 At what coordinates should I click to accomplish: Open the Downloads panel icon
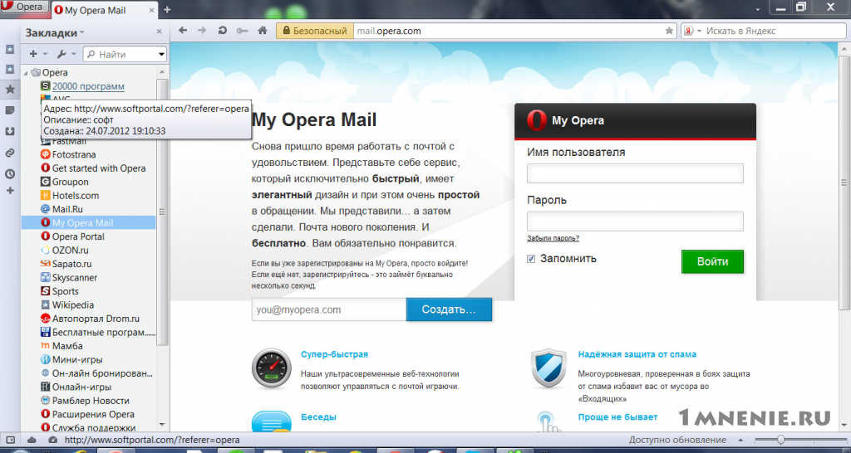(x=10, y=132)
